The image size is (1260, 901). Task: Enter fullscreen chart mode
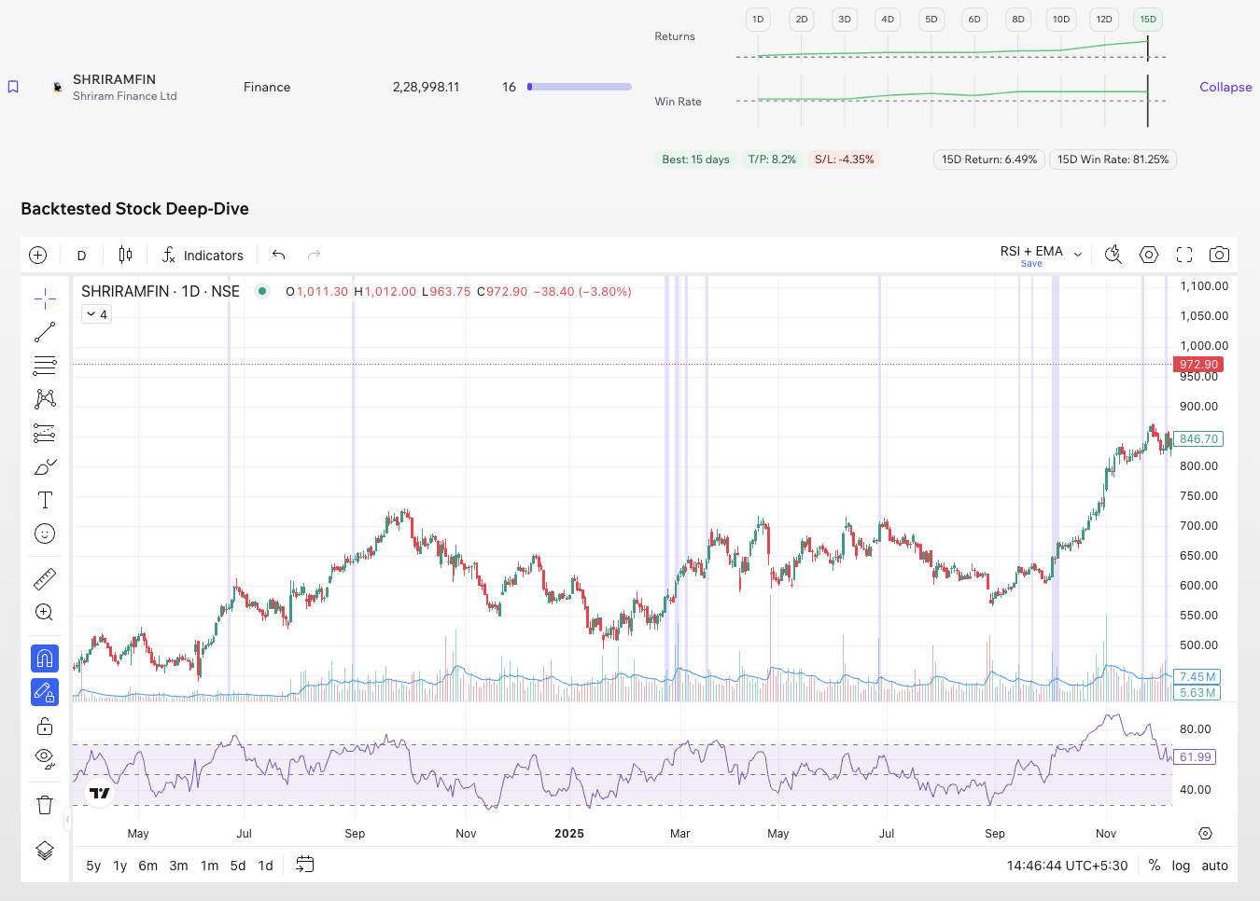1184,255
